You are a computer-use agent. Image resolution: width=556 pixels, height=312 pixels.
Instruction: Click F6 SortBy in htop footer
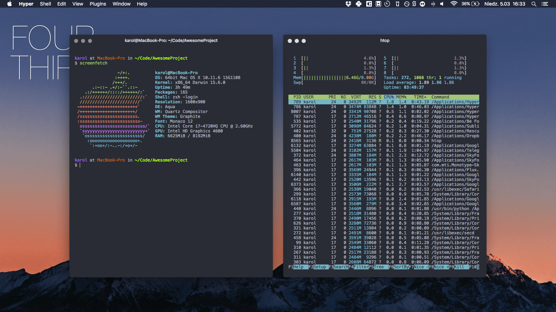click(399, 267)
